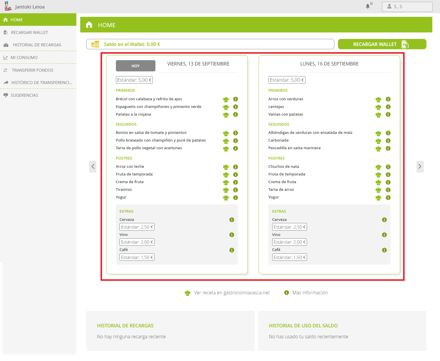View info icon for Monday's Café
440x361 pixels.
(x=384, y=250)
